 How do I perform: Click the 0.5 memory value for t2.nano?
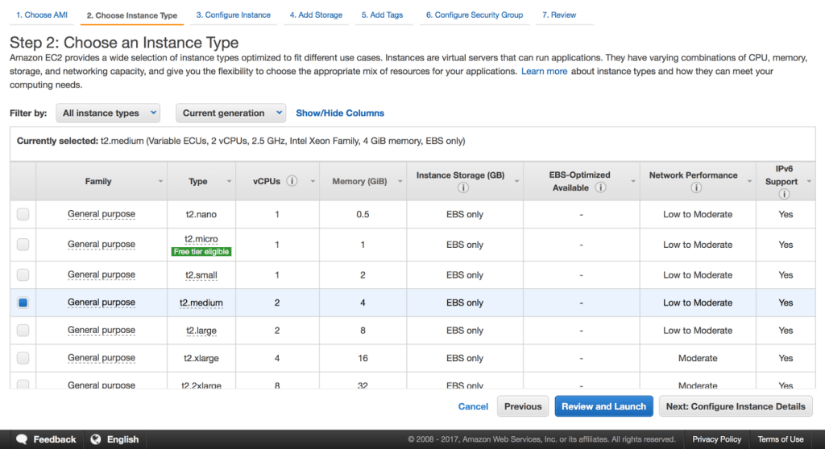click(363, 214)
